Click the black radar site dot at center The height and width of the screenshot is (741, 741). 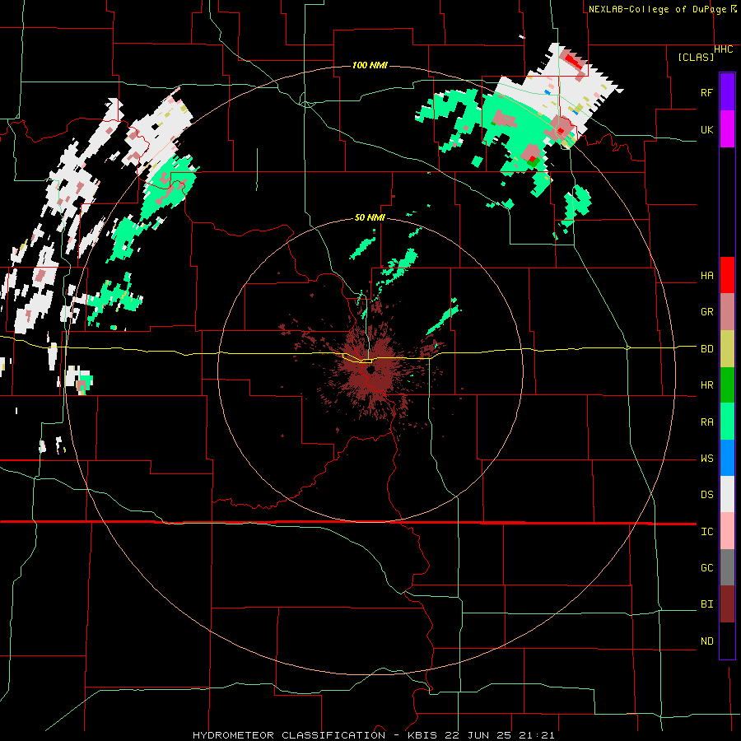pos(370,369)
